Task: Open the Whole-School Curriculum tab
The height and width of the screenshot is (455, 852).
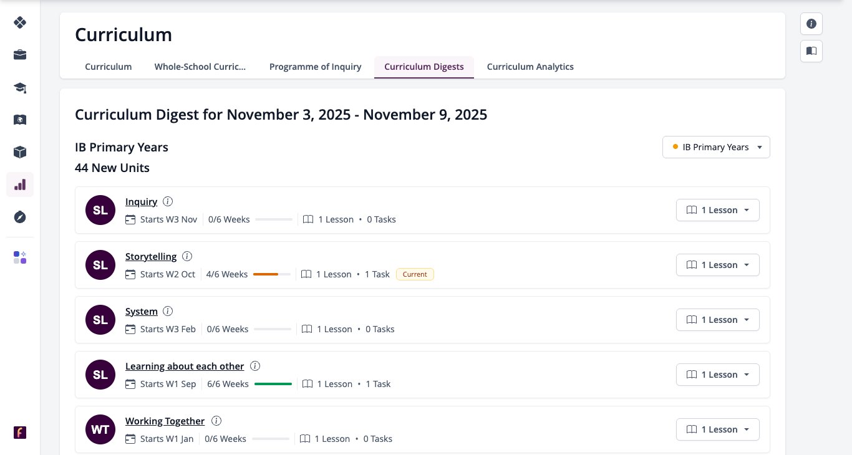Action: 200,67
